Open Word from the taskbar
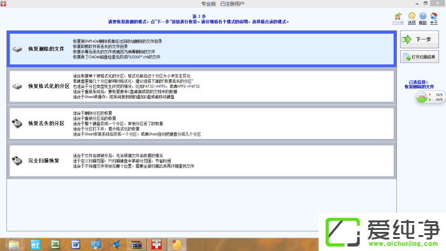 (75, 245)
